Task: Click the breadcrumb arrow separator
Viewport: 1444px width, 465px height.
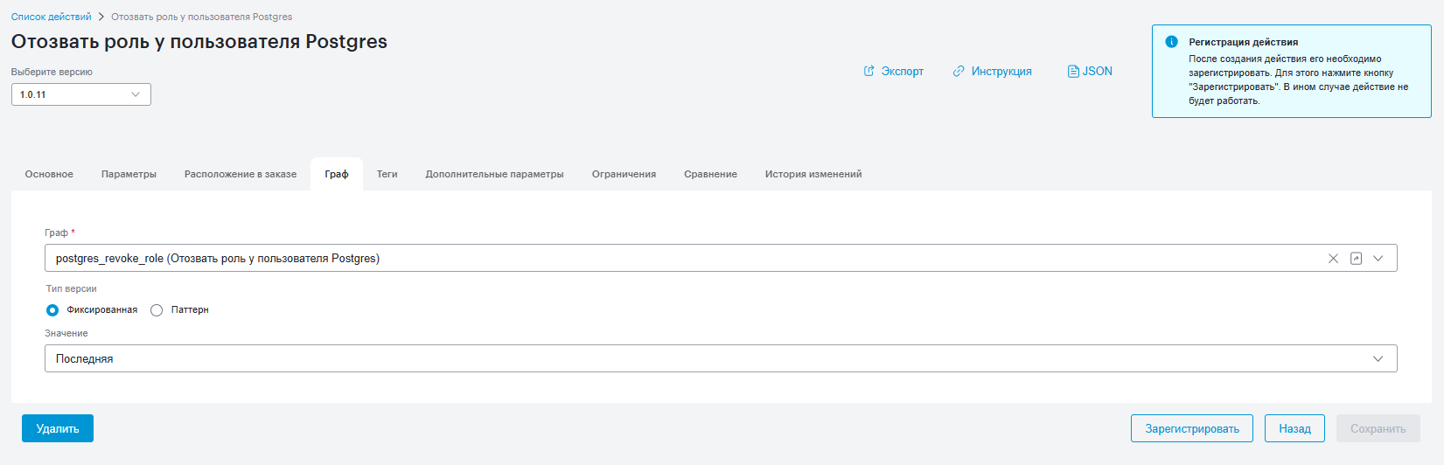Action: 101,17
